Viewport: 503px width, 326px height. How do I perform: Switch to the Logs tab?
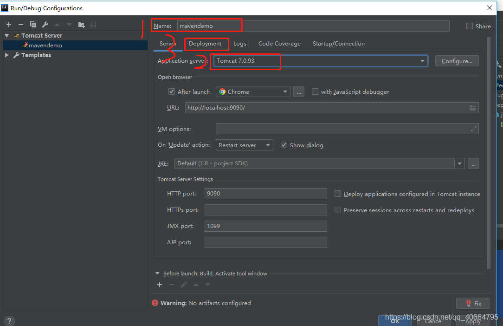point(239,43)
